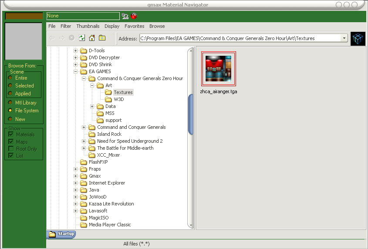Open the Favorites menu
The height and width of the screenshot is (249, 368).
click(x=134, y=26)
